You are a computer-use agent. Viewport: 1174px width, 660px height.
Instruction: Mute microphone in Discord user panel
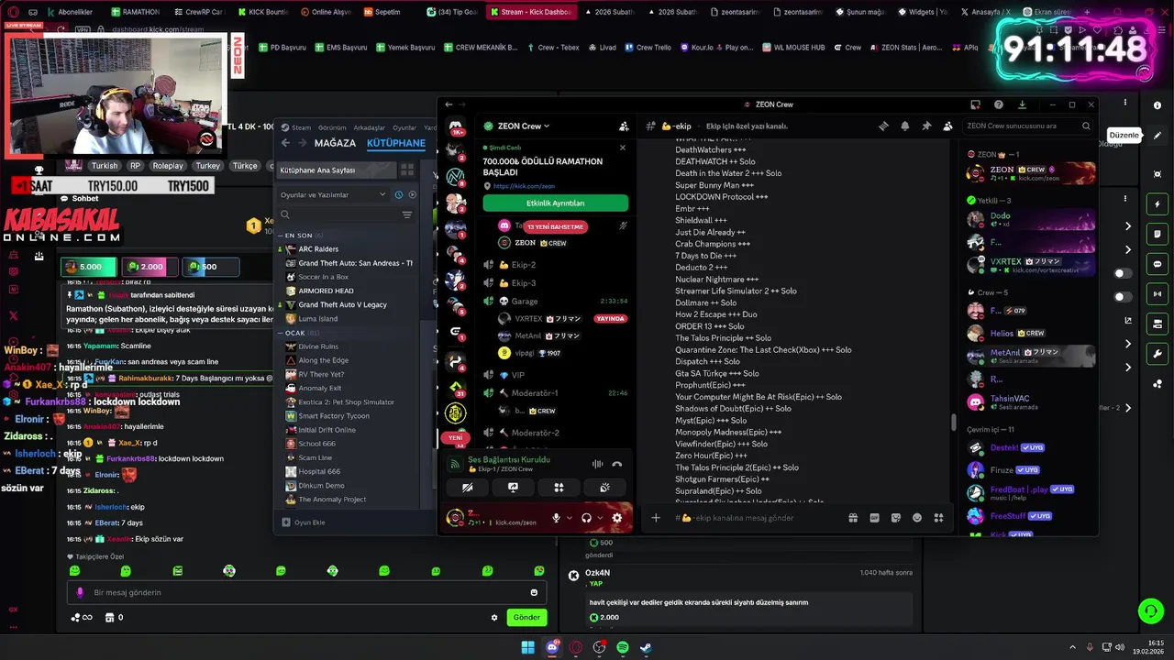[x=556, y=518]
